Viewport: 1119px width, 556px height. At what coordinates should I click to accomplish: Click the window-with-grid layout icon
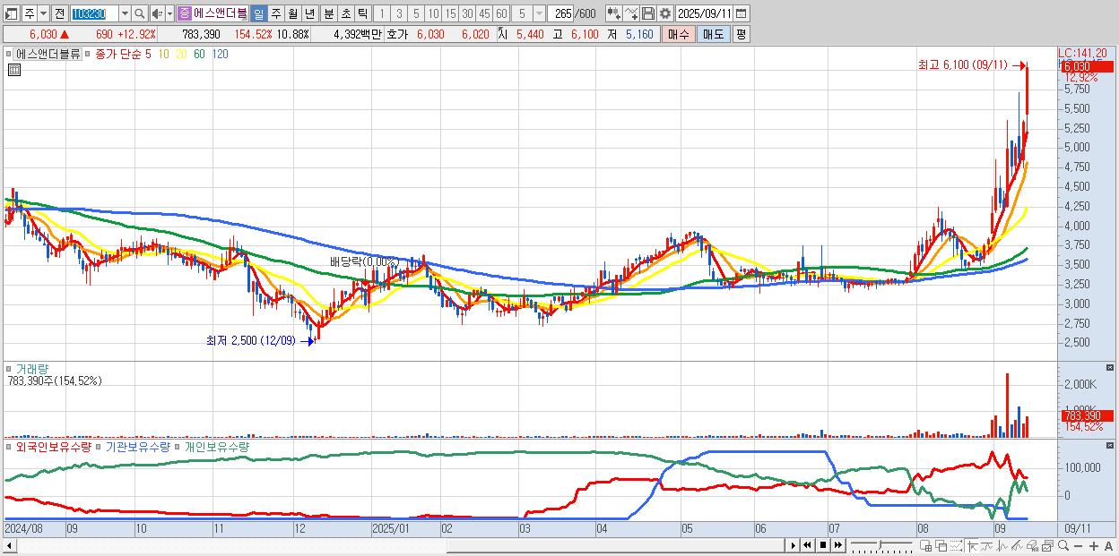(926, 545)
